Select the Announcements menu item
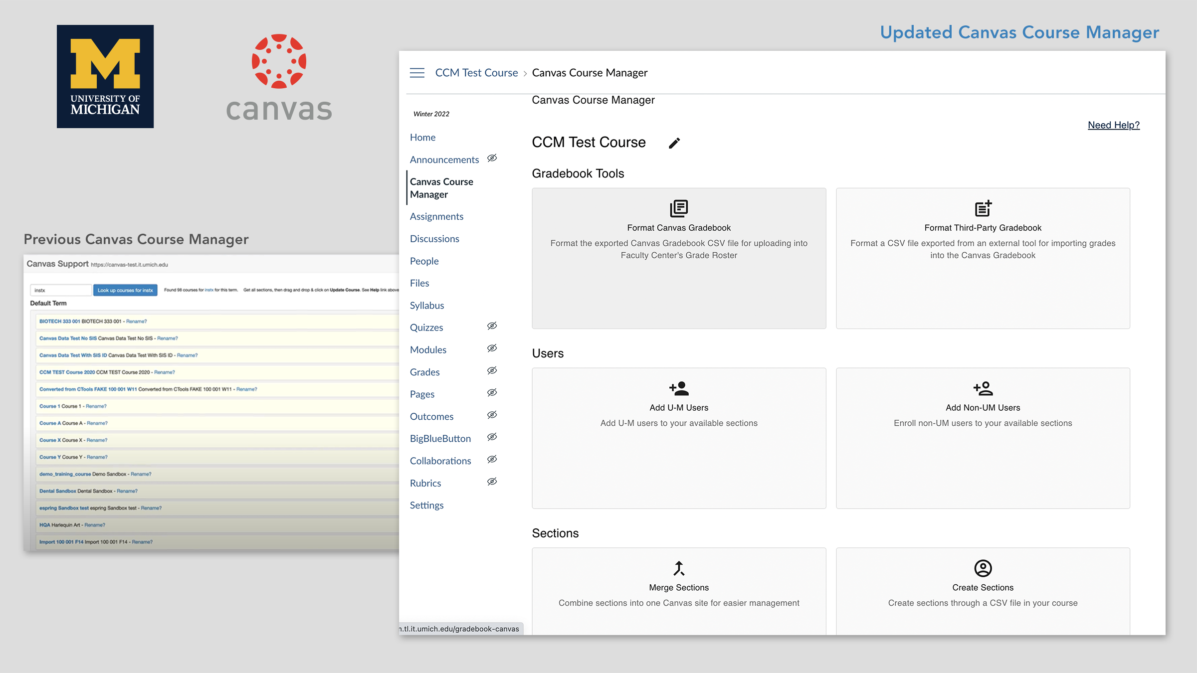1197x673 pixels. click(444, 160)
